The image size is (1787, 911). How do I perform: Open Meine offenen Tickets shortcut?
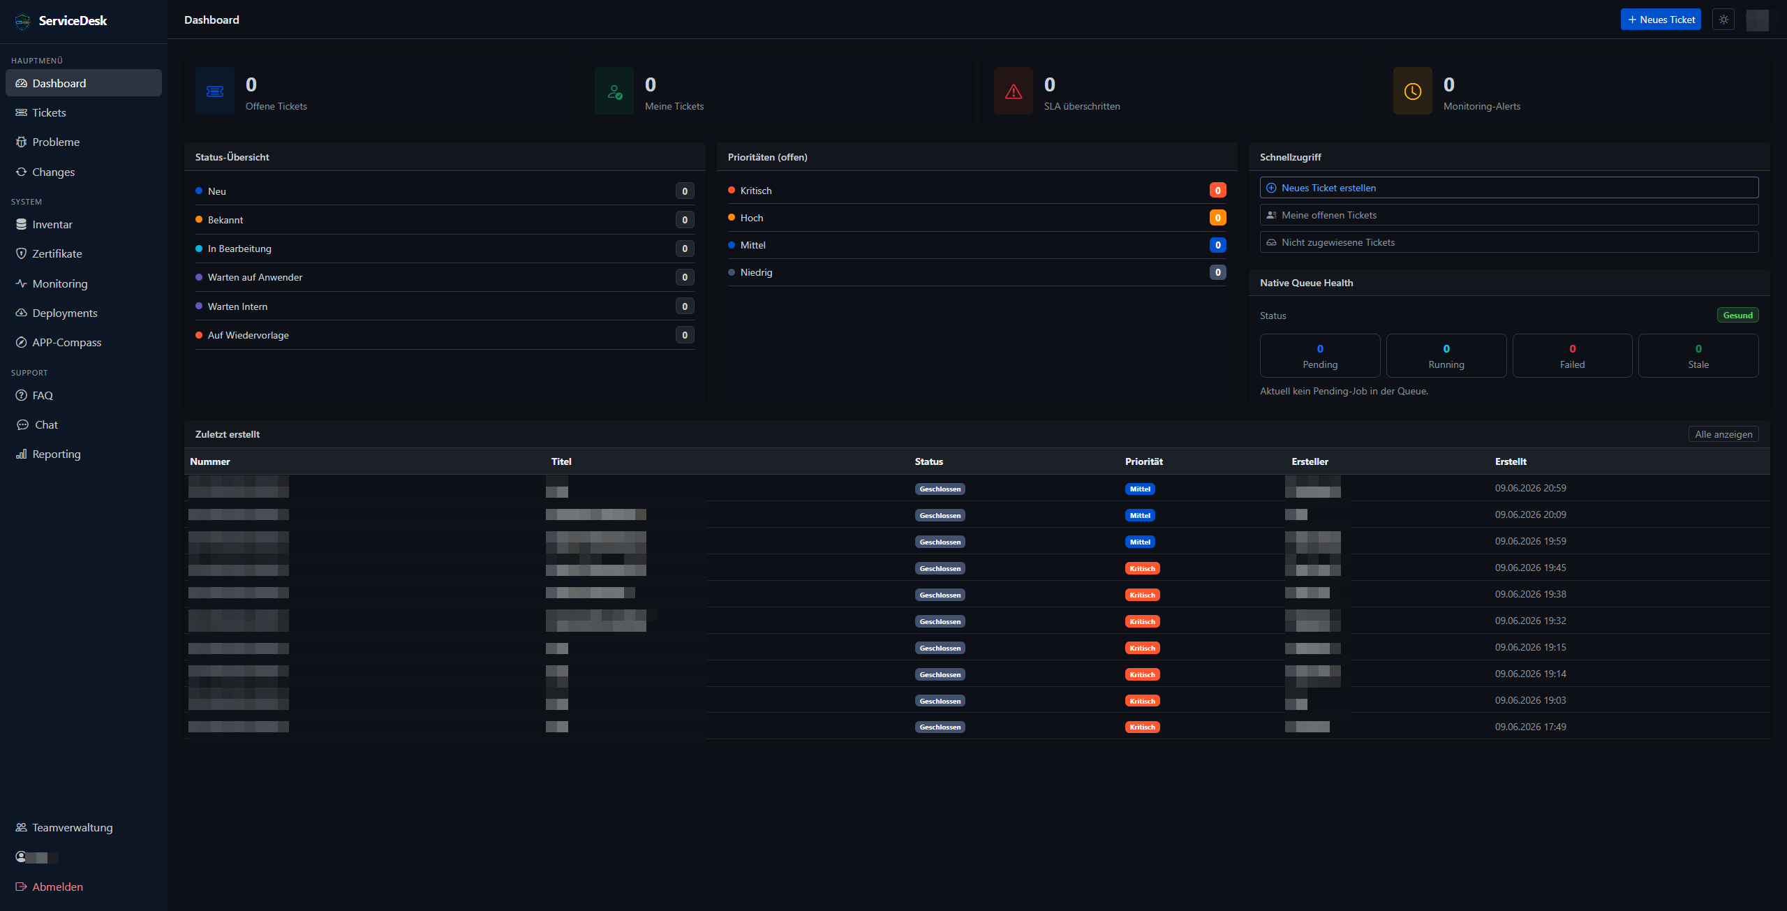[1509, 215]
